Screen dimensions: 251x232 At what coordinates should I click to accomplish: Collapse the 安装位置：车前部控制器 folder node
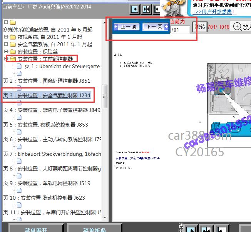5,59
